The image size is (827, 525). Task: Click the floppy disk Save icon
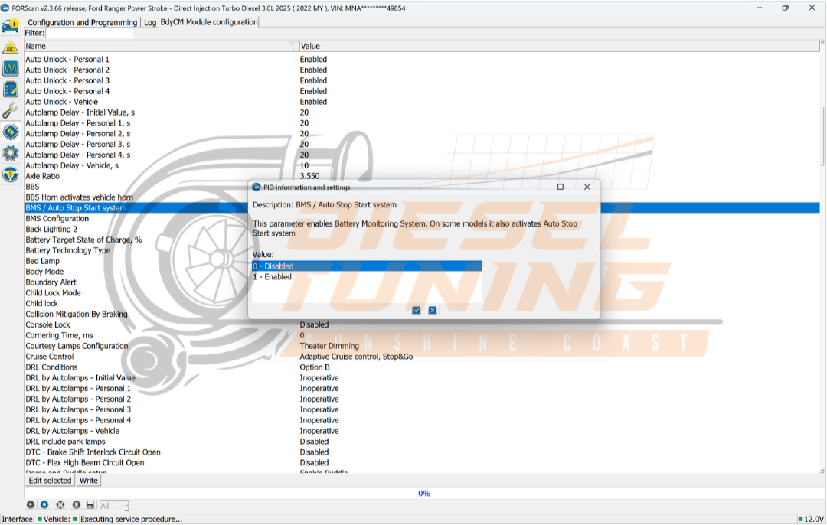pyautogui.click(x=90, y=505)
